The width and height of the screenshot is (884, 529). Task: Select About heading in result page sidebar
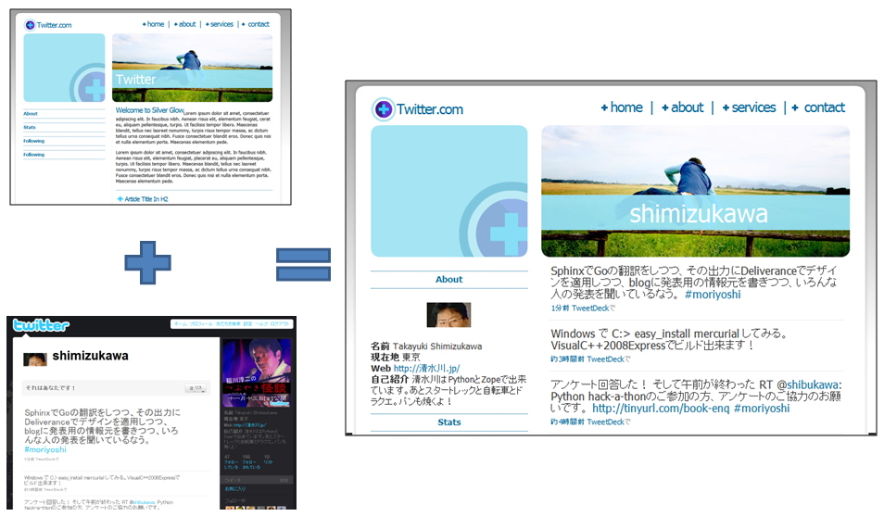click(448, 279)
